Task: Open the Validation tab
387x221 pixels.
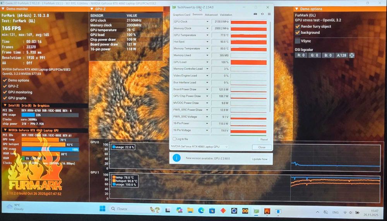Action: pos(226,15)
